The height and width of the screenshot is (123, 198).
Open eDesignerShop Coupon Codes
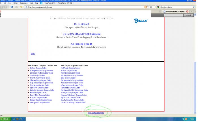coord(41,70)
